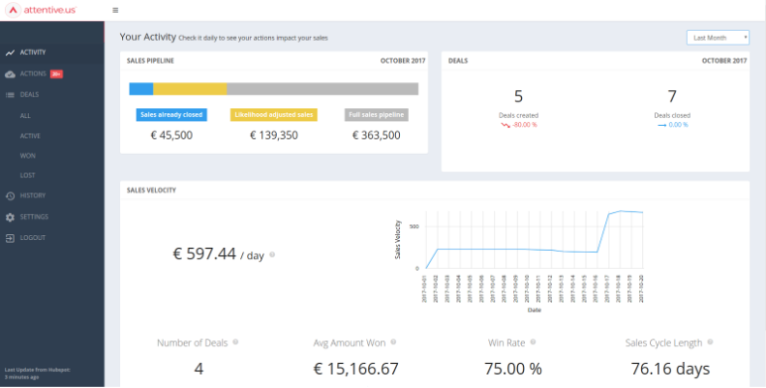Click the attentive.us logo
The height and width of the screenshot is (388, 766).
pyautogui.click(x=41, y=10)
